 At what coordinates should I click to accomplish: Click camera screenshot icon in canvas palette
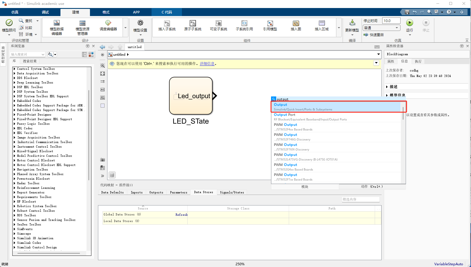103,160
